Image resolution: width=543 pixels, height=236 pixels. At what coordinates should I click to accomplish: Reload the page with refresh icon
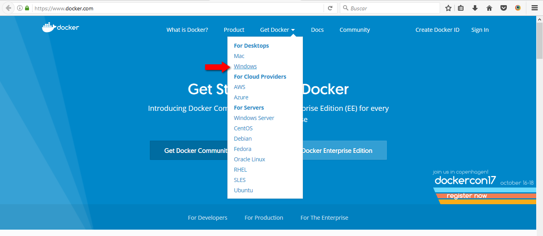(330, 8)
